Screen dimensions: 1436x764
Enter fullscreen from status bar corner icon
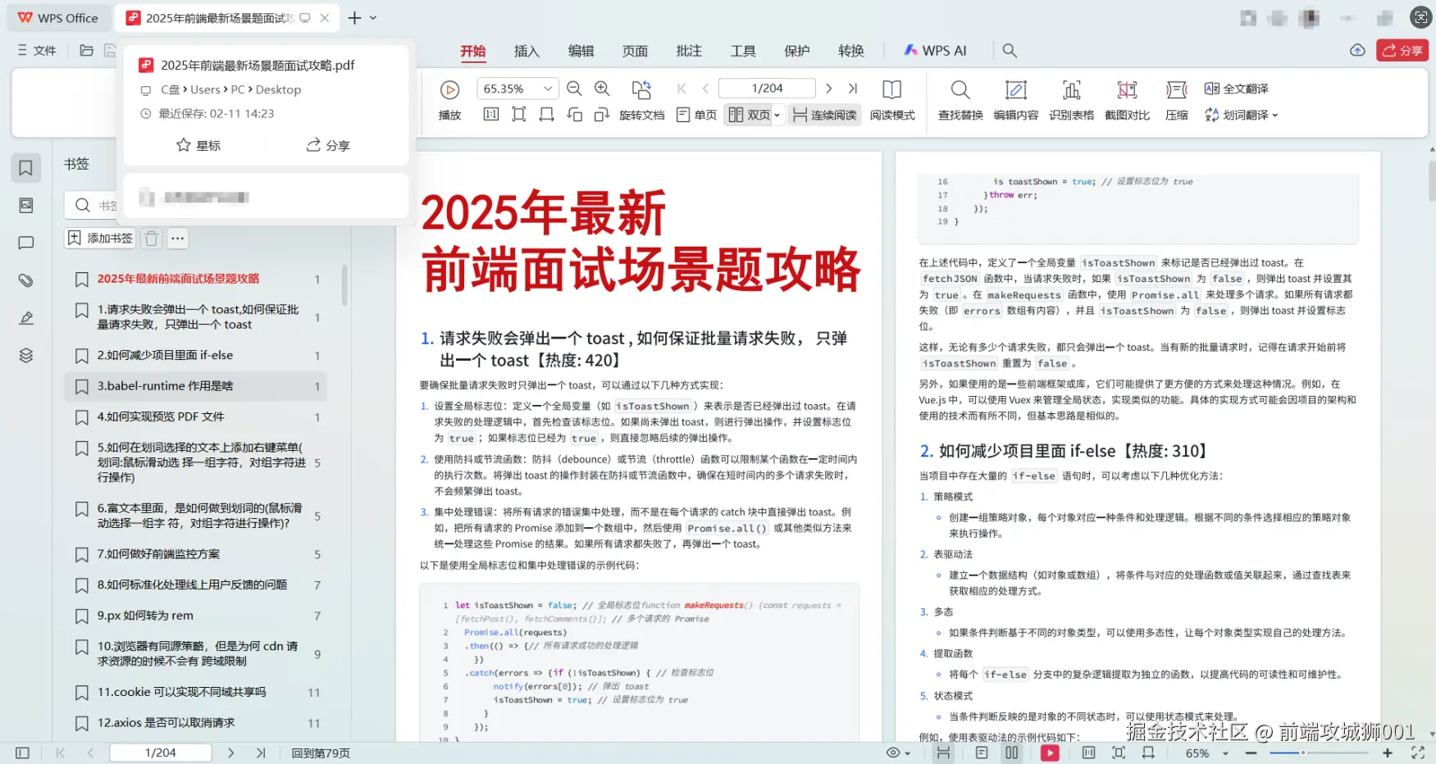point(1417,753)
